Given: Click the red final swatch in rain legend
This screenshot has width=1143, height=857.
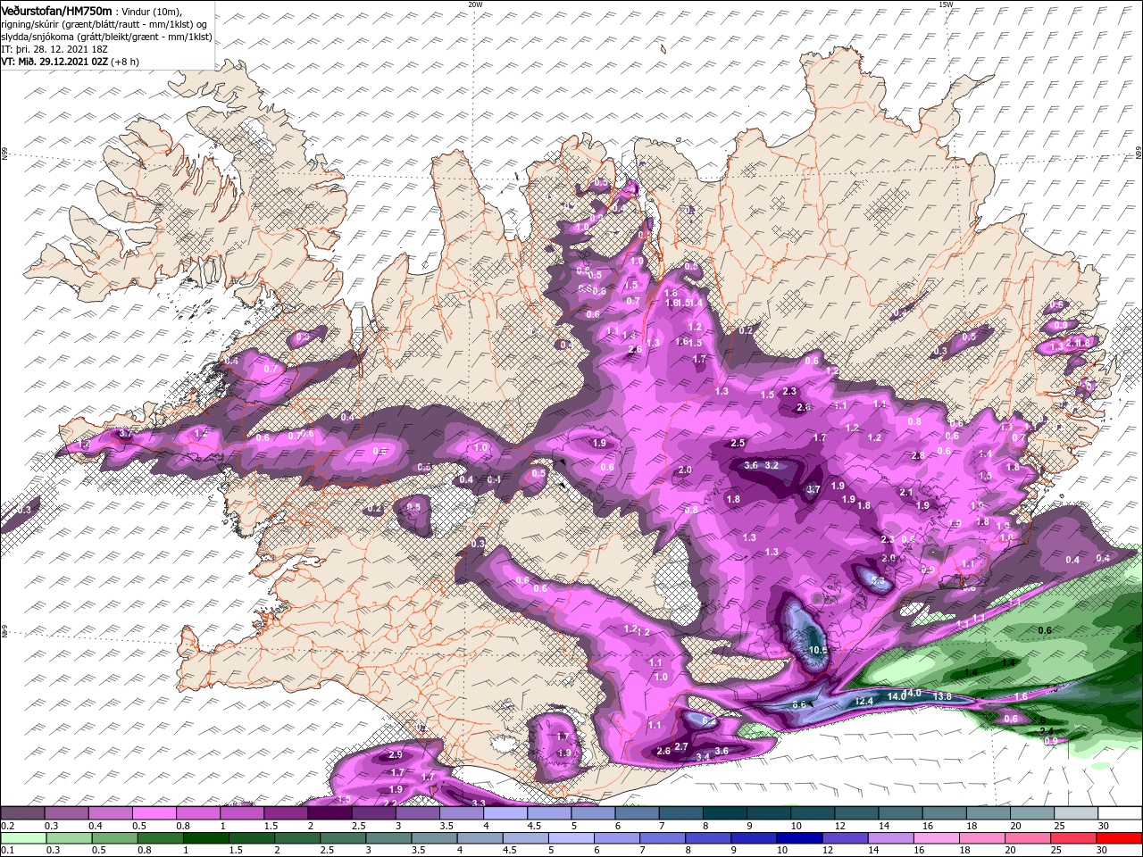Looking at the screenshot, I should [x=1120, y=839].
